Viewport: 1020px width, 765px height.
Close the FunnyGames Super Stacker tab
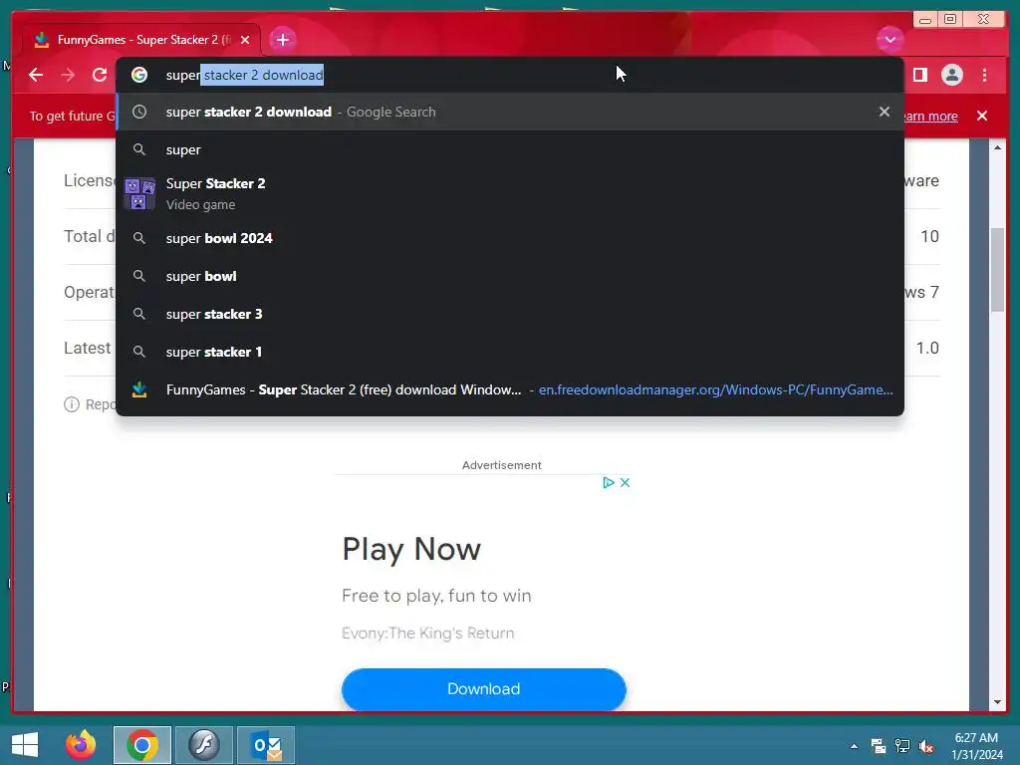pos(245,40)
